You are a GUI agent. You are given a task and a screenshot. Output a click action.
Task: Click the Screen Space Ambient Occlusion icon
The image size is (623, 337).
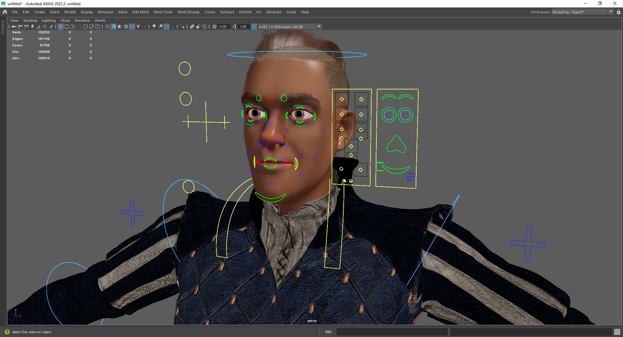tap(154, 27)
